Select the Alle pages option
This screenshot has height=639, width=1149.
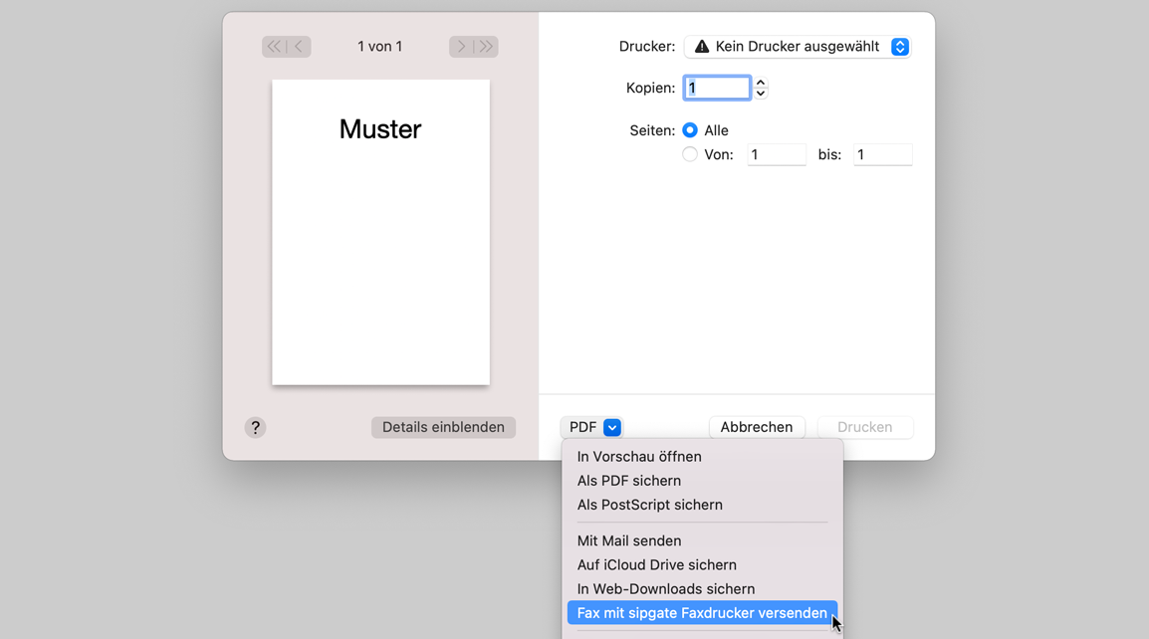(x=692, y=129)
